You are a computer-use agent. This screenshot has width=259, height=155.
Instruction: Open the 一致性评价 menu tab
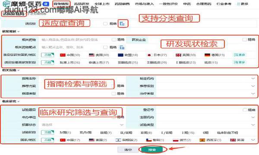[168, 4]
